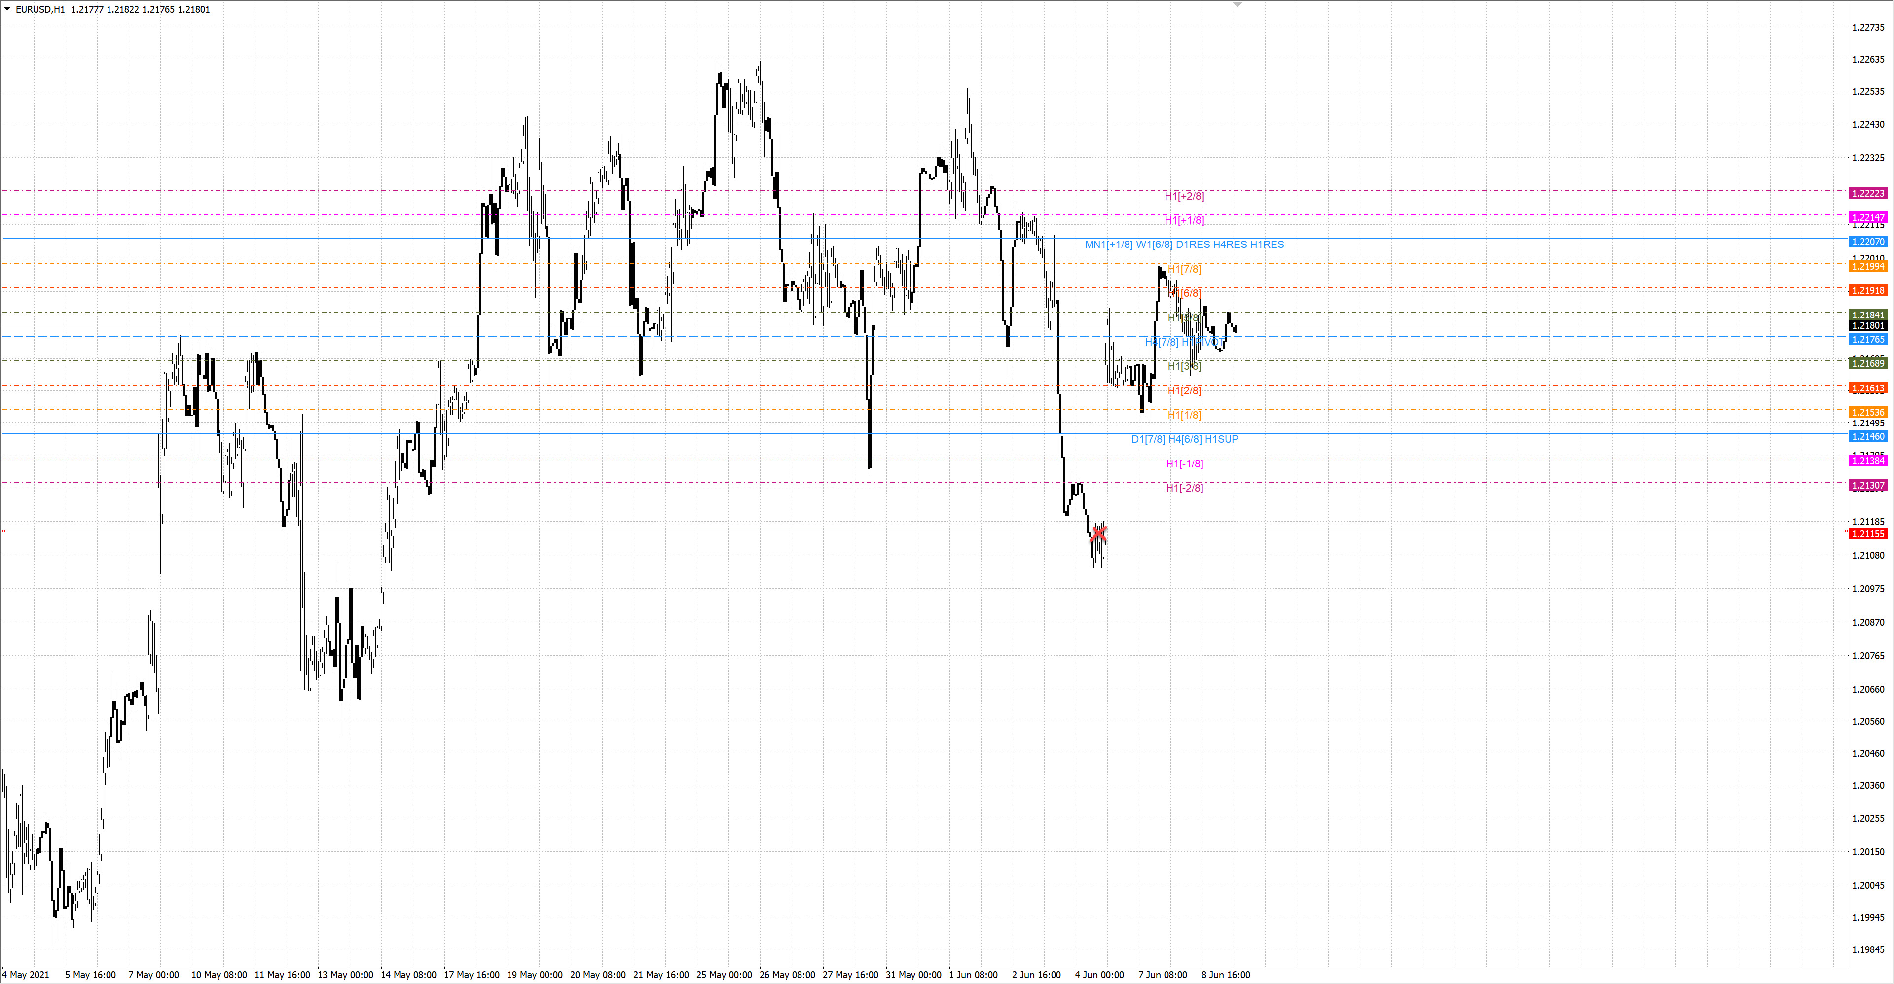
Task: Click the blue 1.21765 price tag
Action: click(1867, 340)
